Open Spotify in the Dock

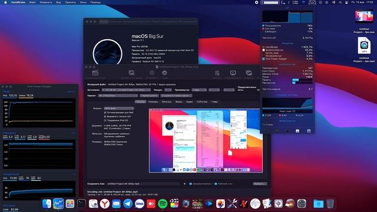pyautogui.click(x=163, y=204)
